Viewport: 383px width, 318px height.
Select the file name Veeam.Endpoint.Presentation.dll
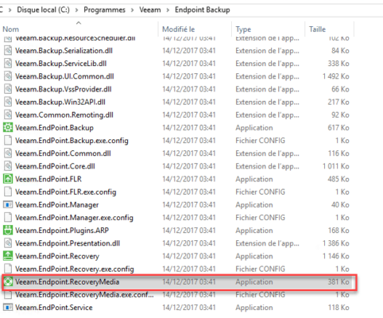pyautogui.click(x=68, y=243)
